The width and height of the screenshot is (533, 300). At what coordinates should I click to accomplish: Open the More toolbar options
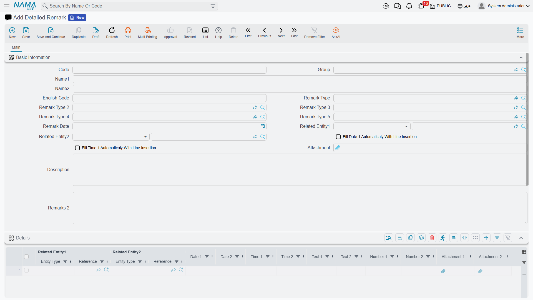click(x=520, y=33)
